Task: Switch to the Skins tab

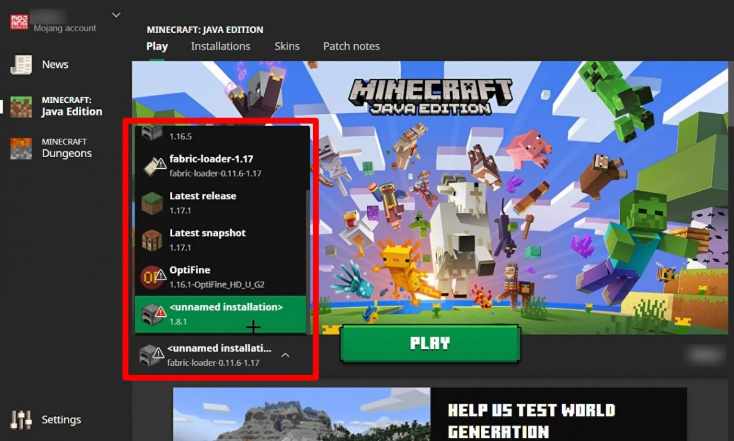Action: [287, 46]
